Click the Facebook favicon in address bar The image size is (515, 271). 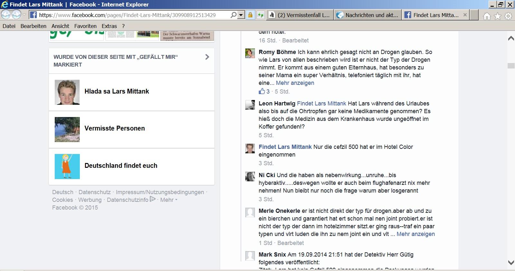[x=33, y=15]
